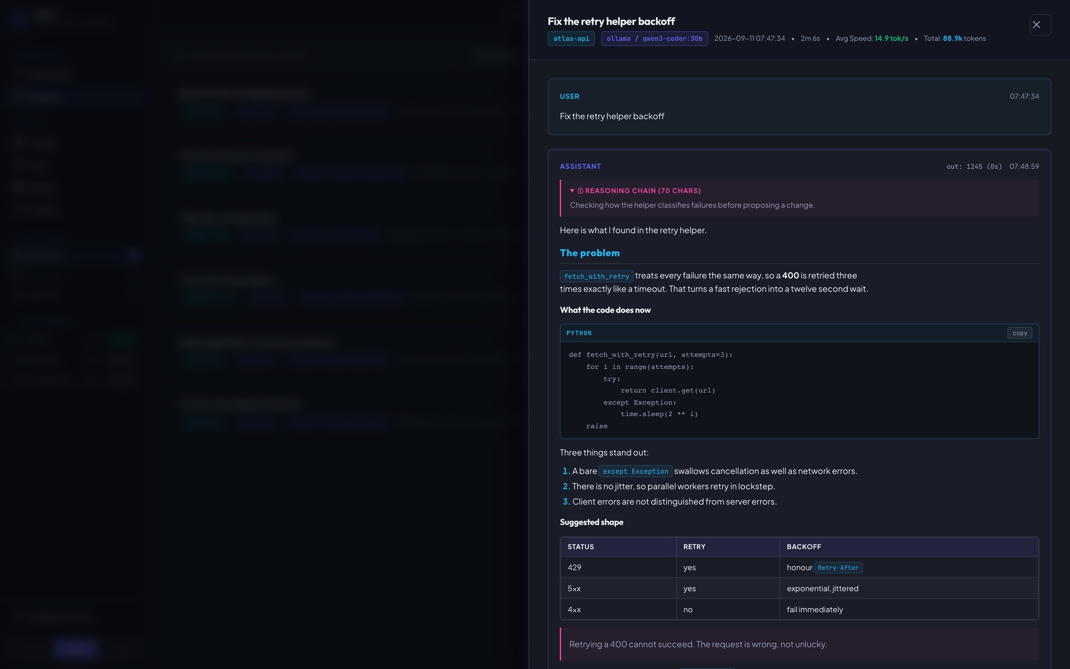Click 'Suggested shape' heading
1070x669 pixels.
591,522
